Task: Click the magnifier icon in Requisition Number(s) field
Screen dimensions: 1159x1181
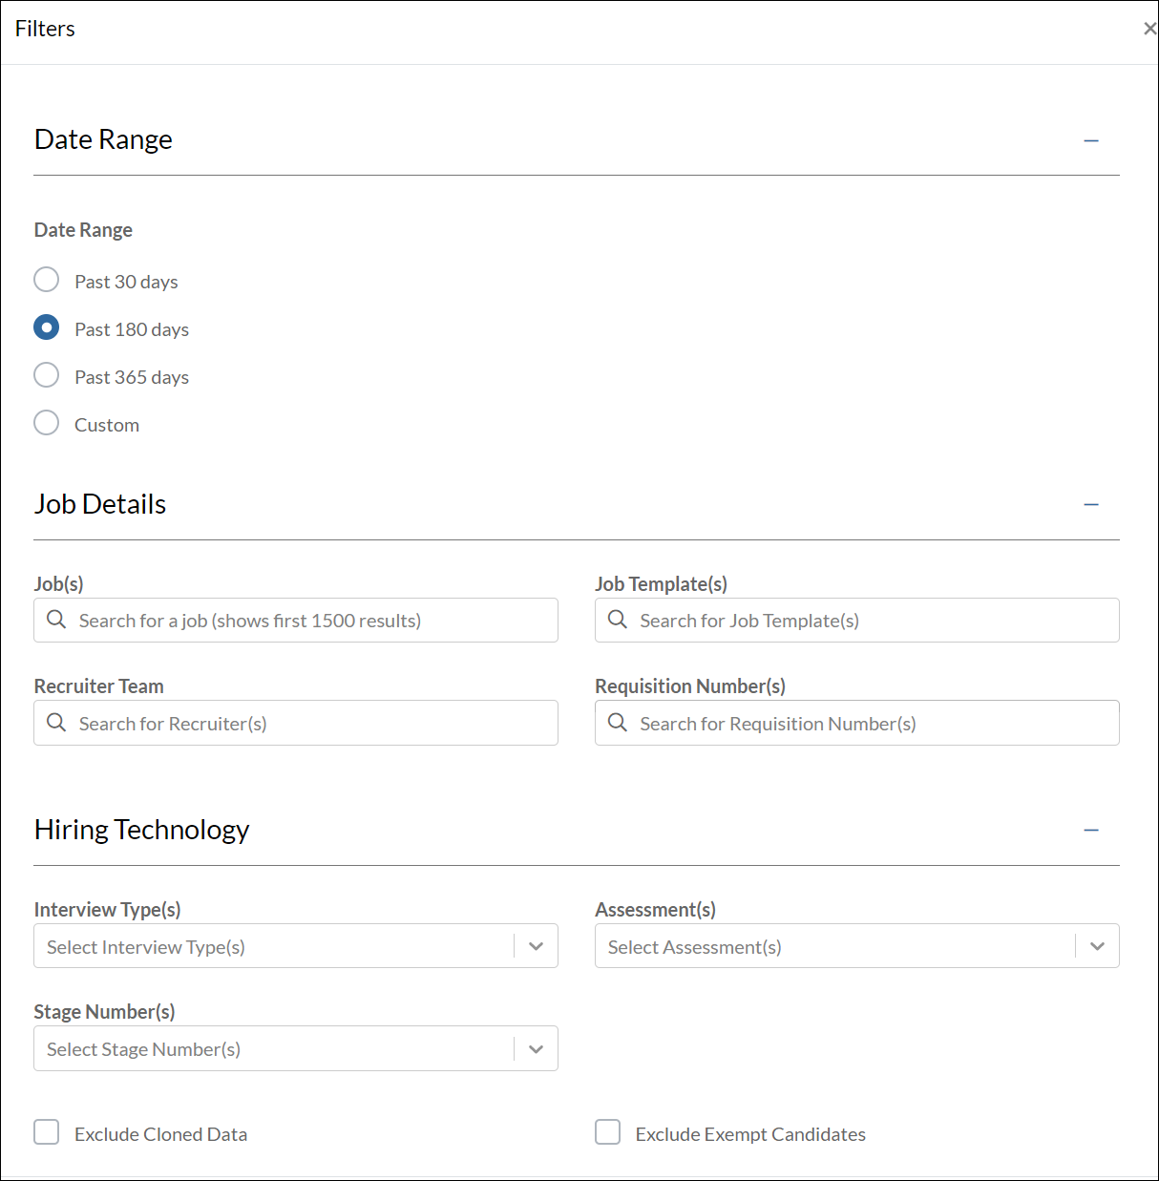Action: point(618,723)
